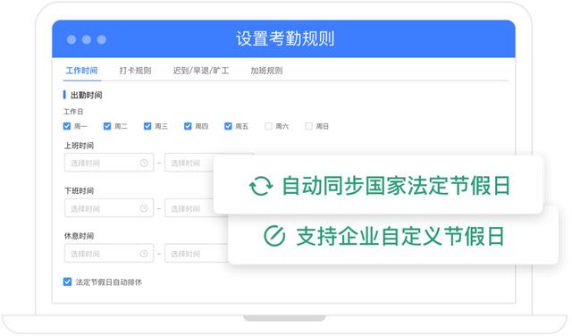Open clock picker in 下班时间 start field
This screenshot has height=336, width=572.
[144, 208]
